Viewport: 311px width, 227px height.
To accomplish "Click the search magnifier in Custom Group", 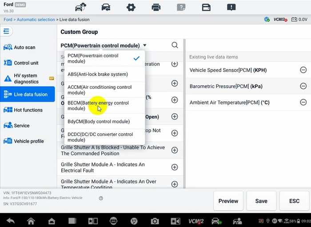I will pyautogui.click(x=175, y=45).
